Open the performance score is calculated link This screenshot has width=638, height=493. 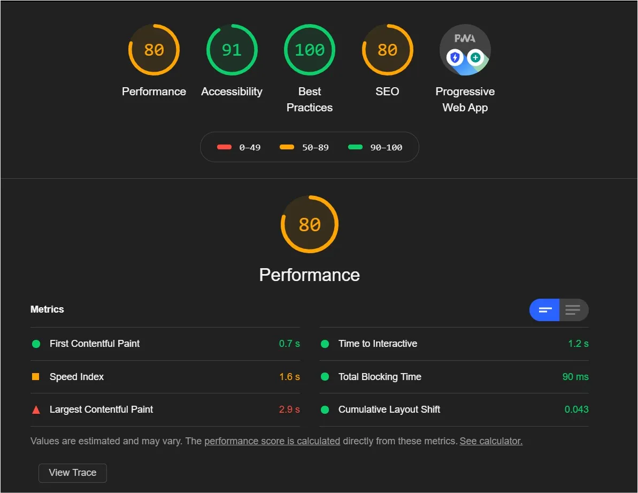pyautogui.click(x=272, y=441)
